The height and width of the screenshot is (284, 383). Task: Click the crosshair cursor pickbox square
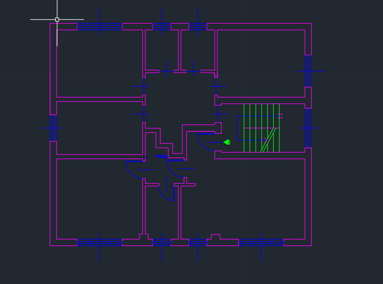pos(57,19)
